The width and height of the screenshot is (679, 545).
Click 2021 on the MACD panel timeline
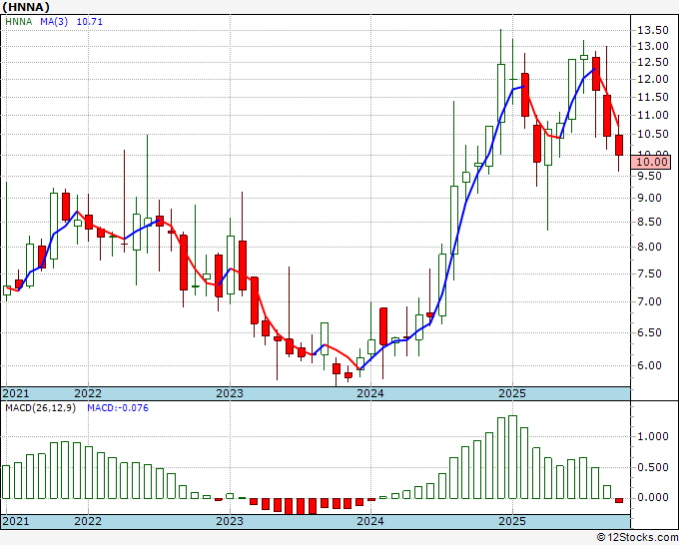tap(16, 521)
